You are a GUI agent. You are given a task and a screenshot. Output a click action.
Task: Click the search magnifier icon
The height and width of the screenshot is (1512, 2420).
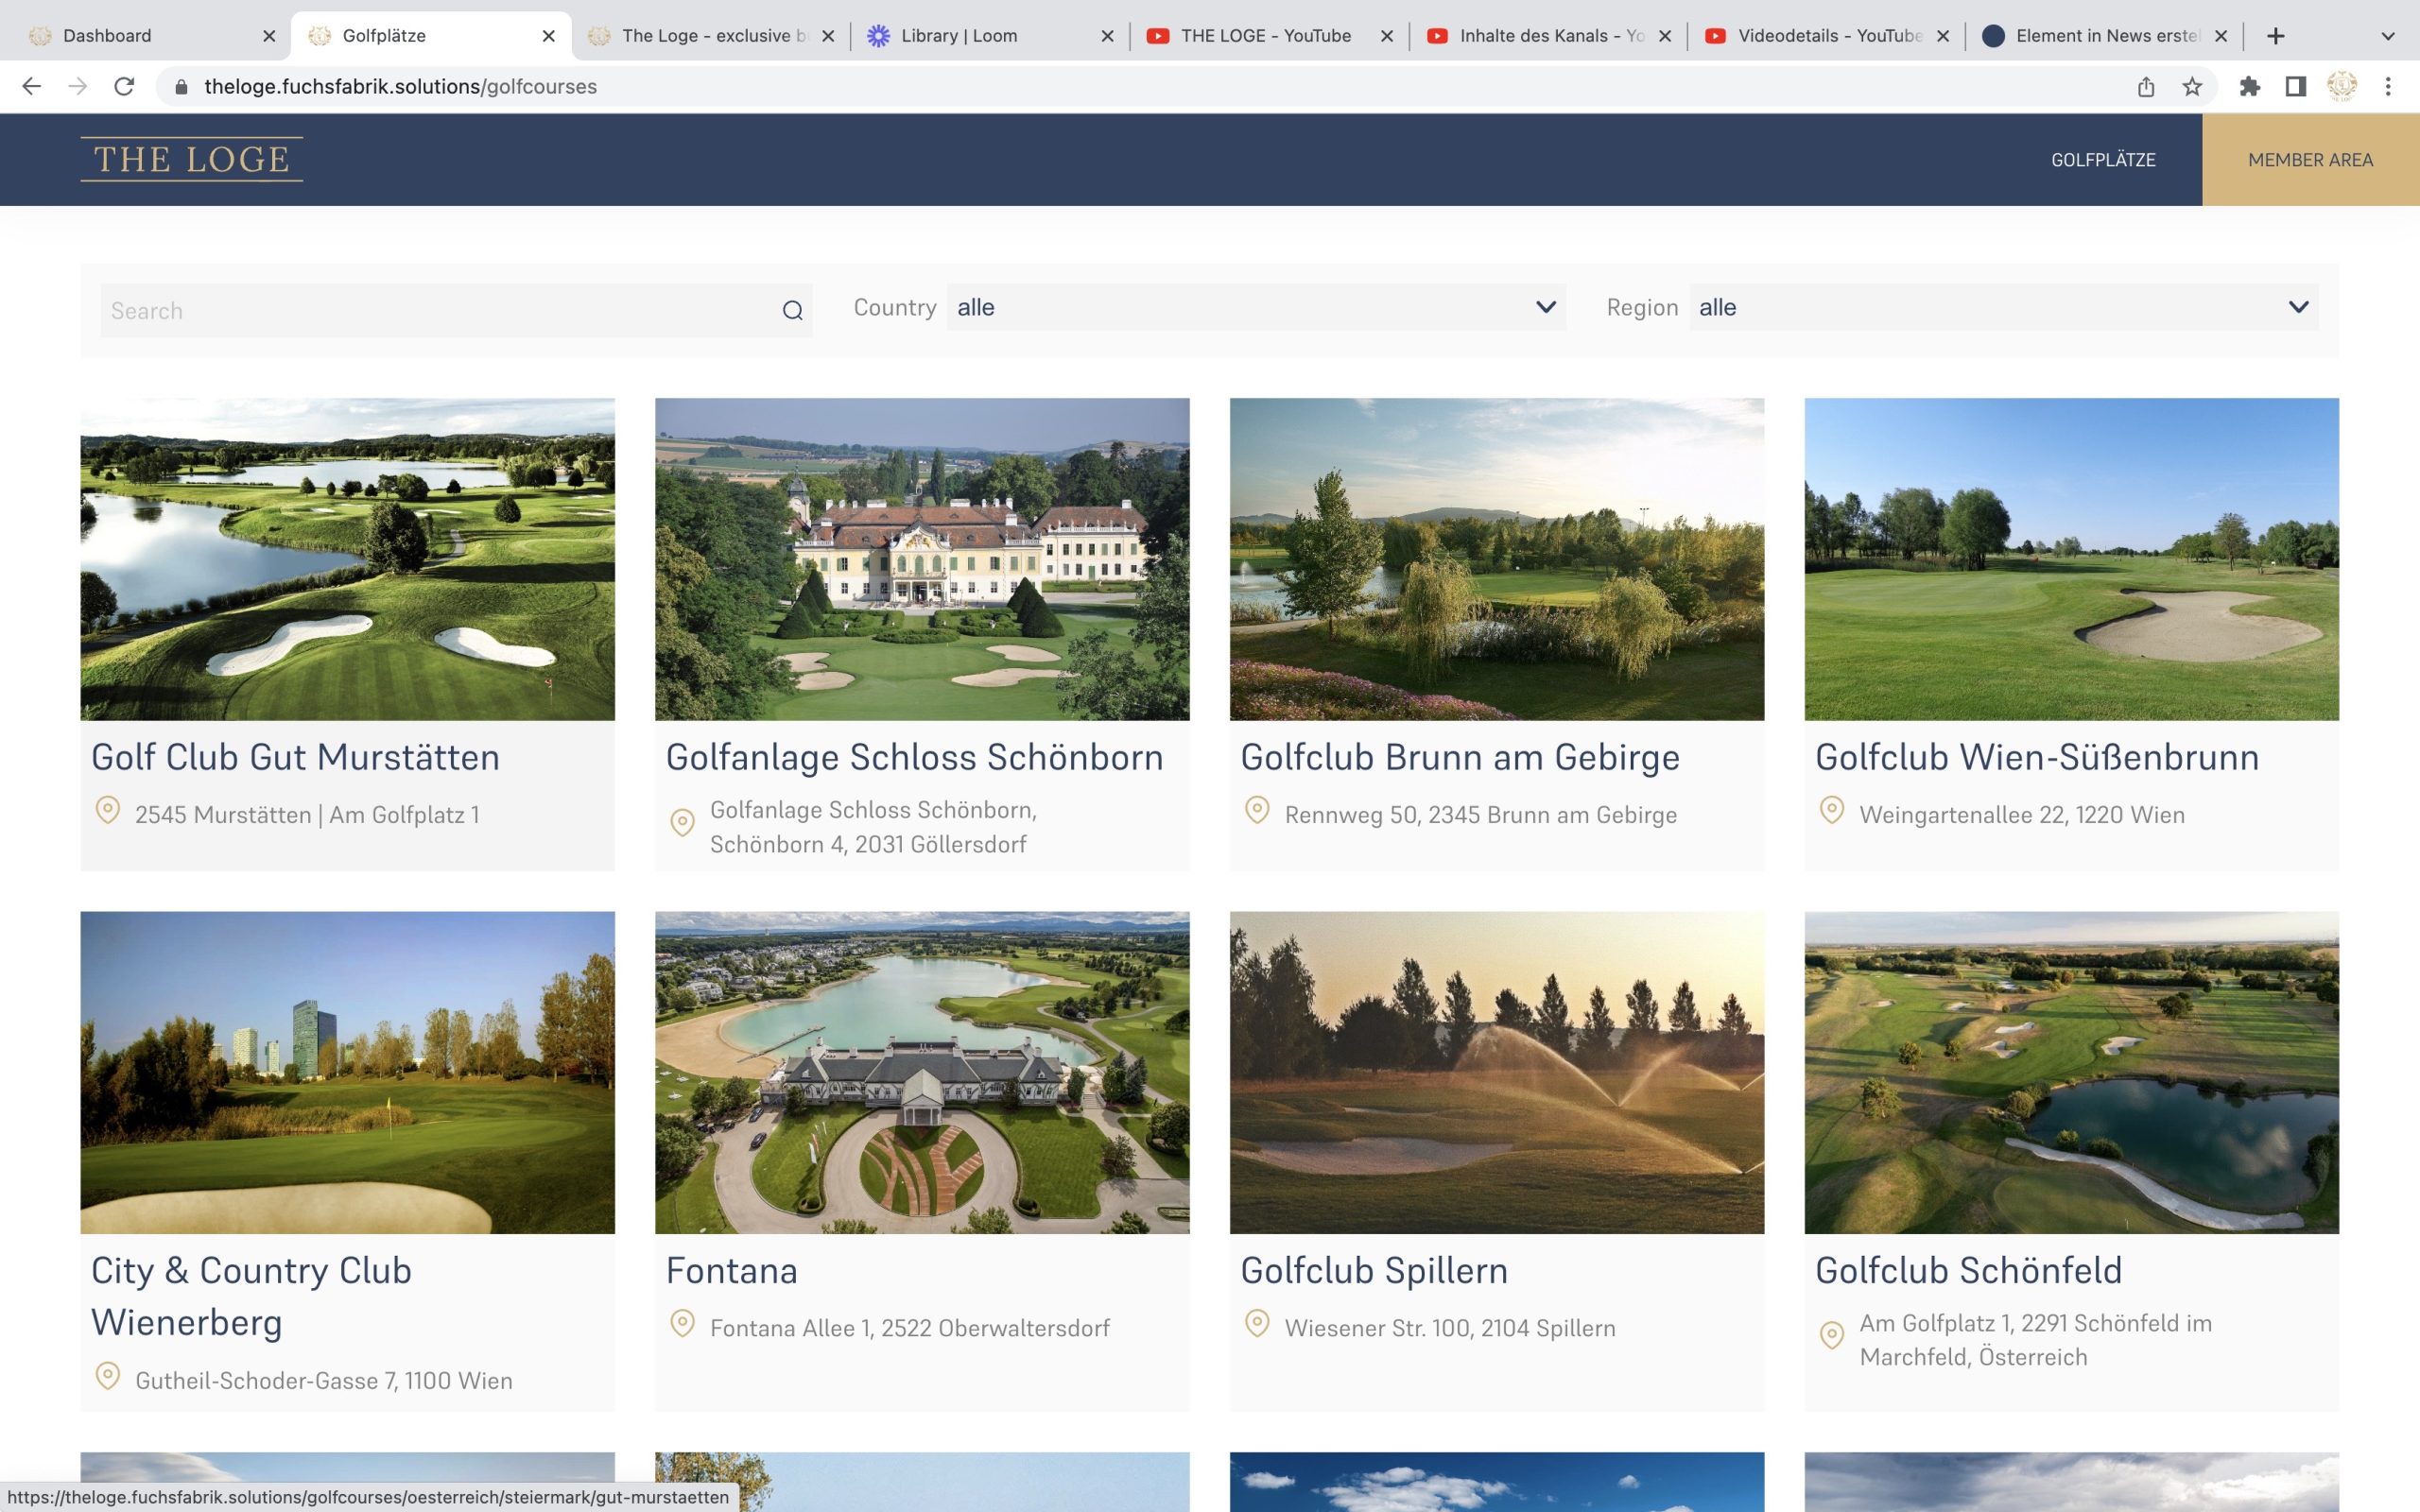click(x=792, y=311)
